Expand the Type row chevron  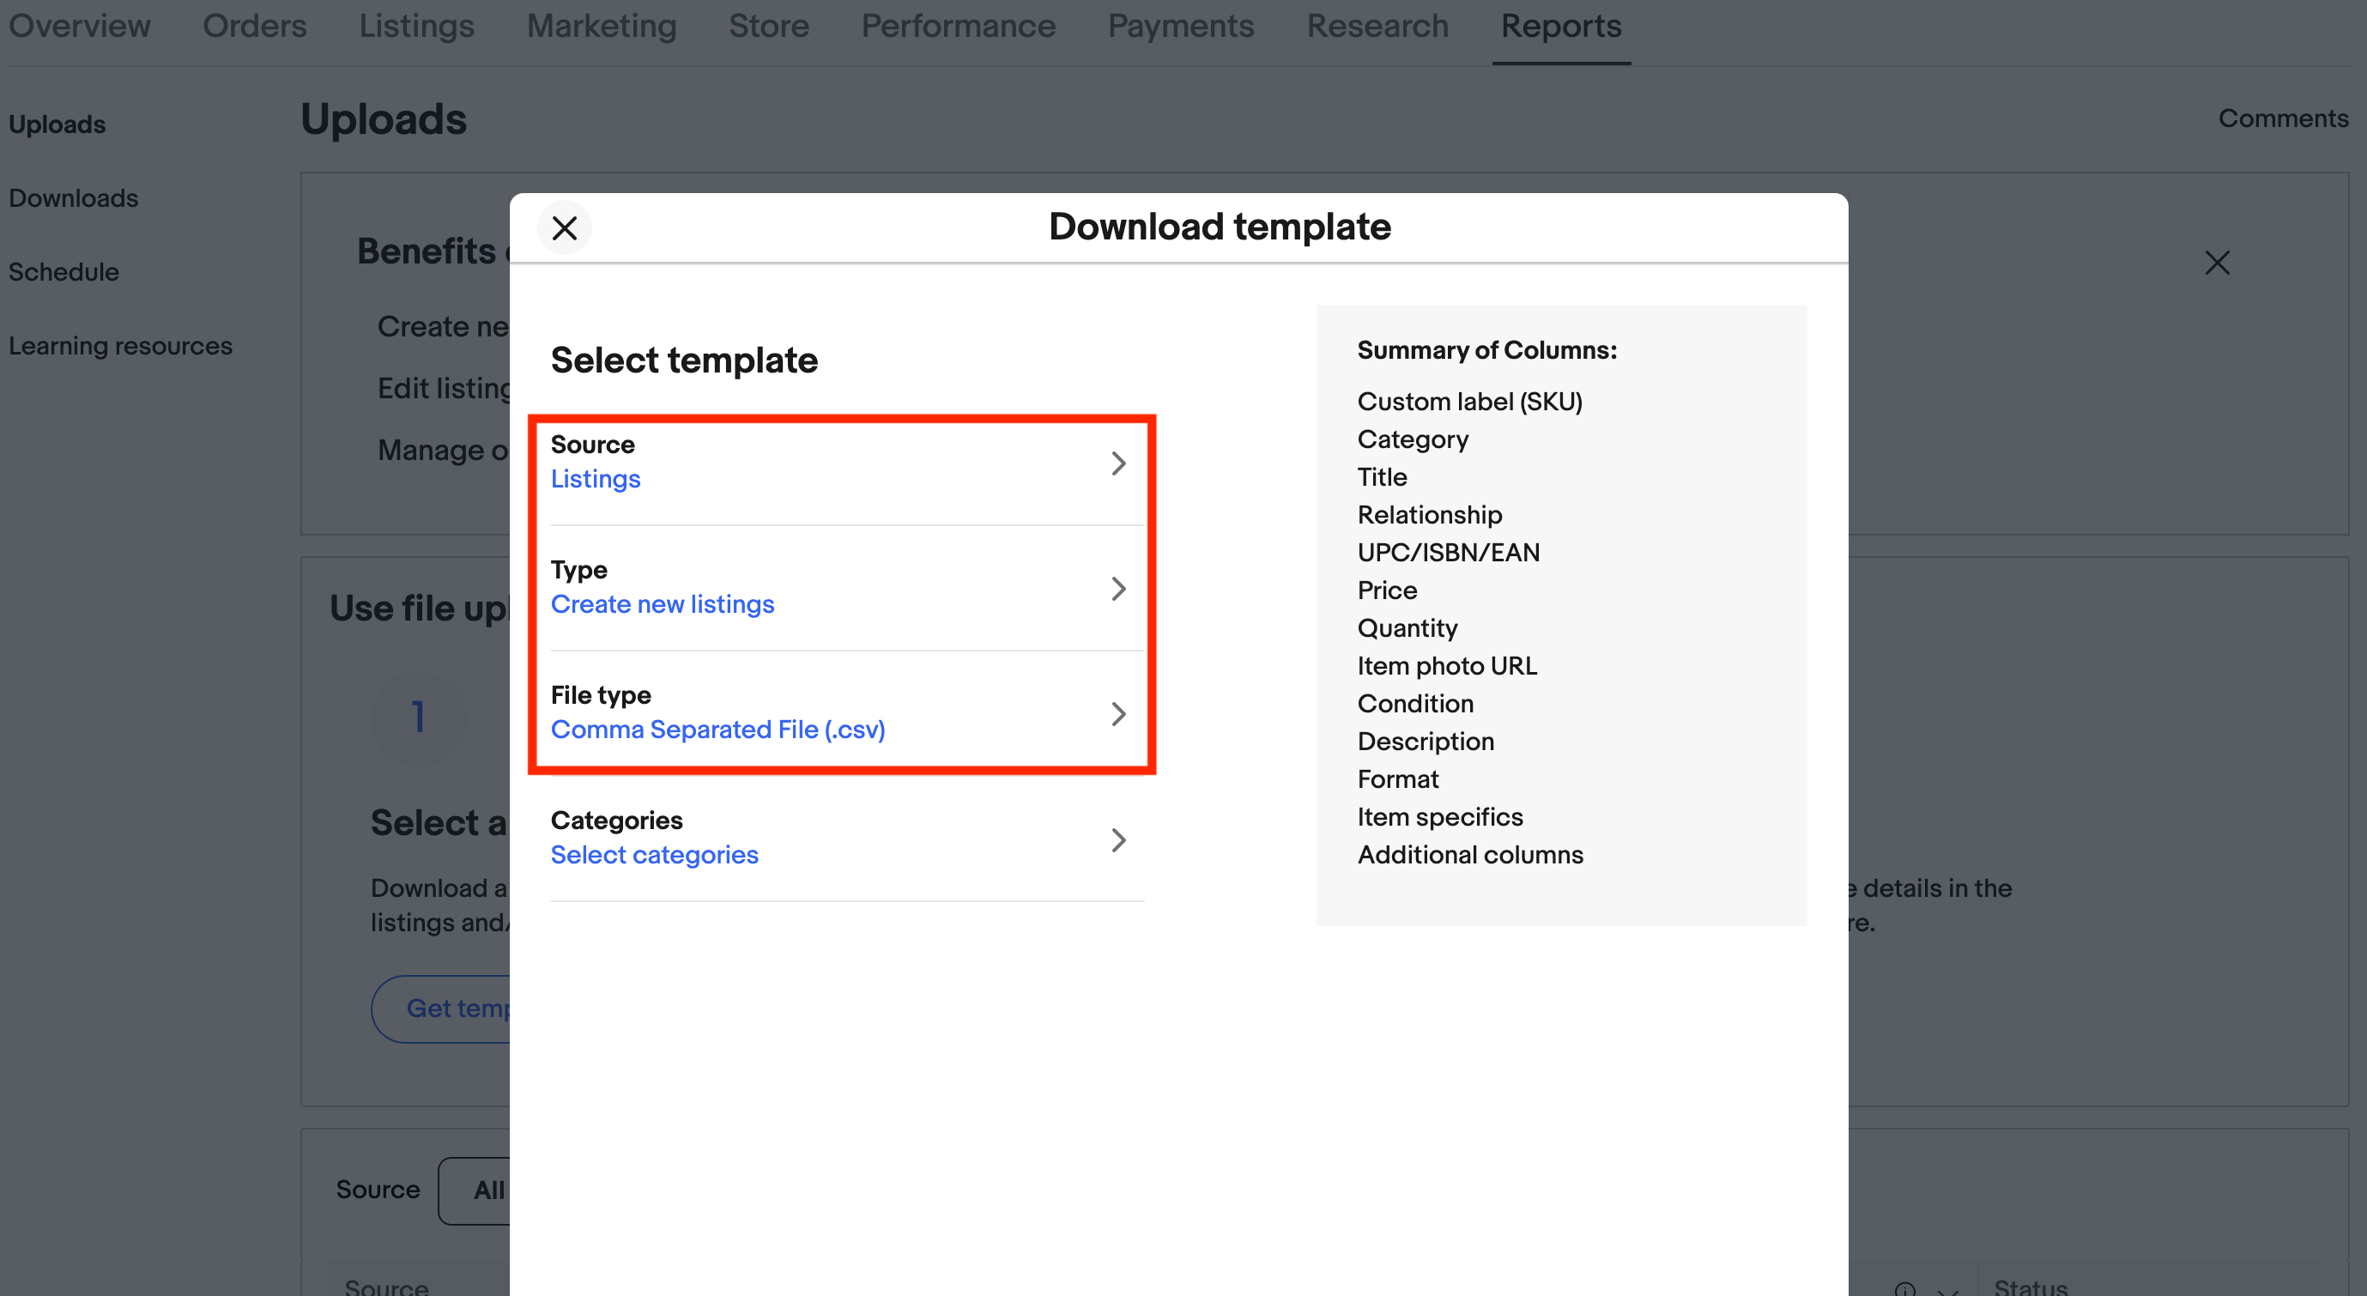[x=1118, y=588]
